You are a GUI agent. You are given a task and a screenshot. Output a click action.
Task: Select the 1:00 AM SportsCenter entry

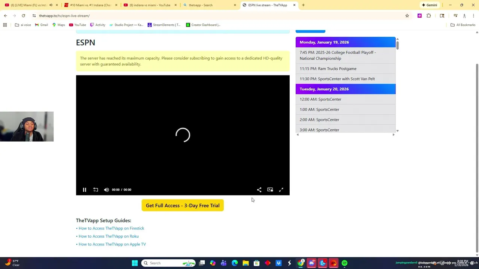[x=345, y=109]
